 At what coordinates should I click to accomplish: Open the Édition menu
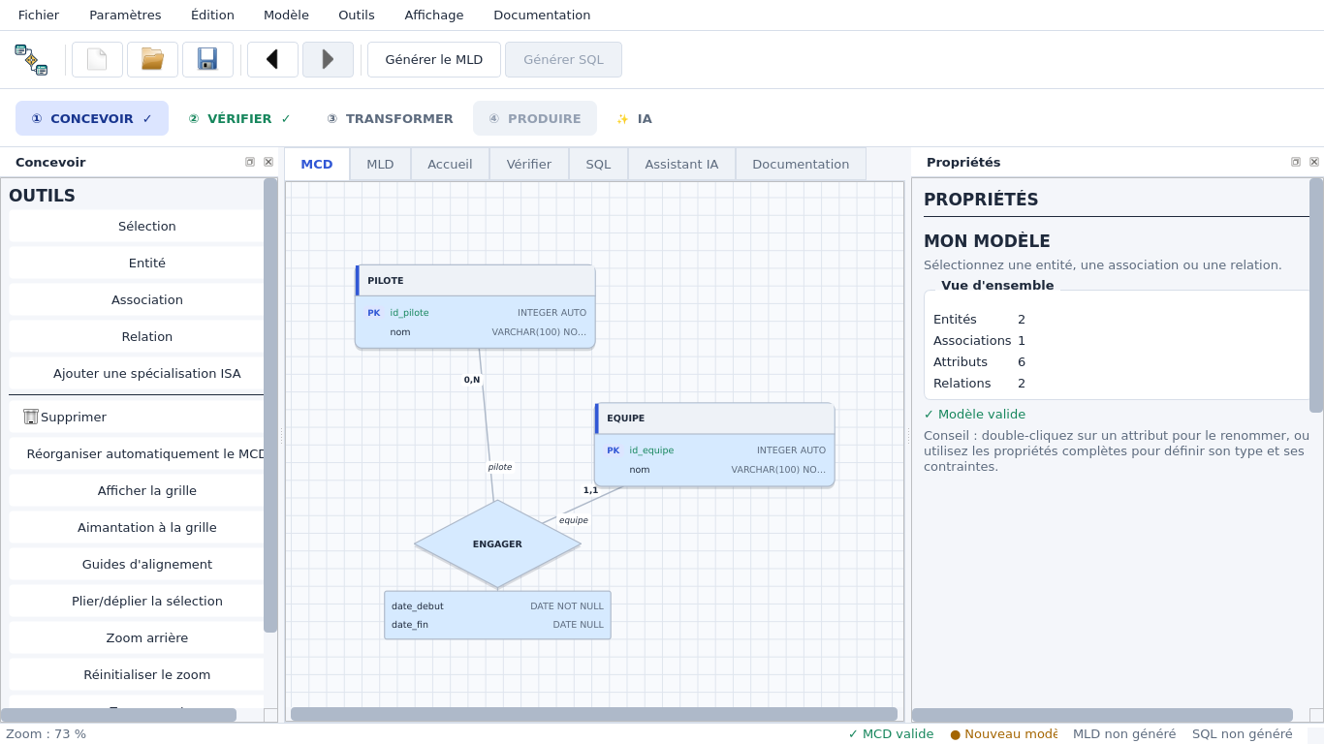(x=212, y=15)
